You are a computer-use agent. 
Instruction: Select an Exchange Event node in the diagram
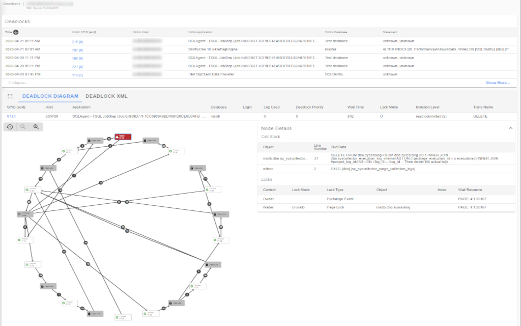[24, 214]
